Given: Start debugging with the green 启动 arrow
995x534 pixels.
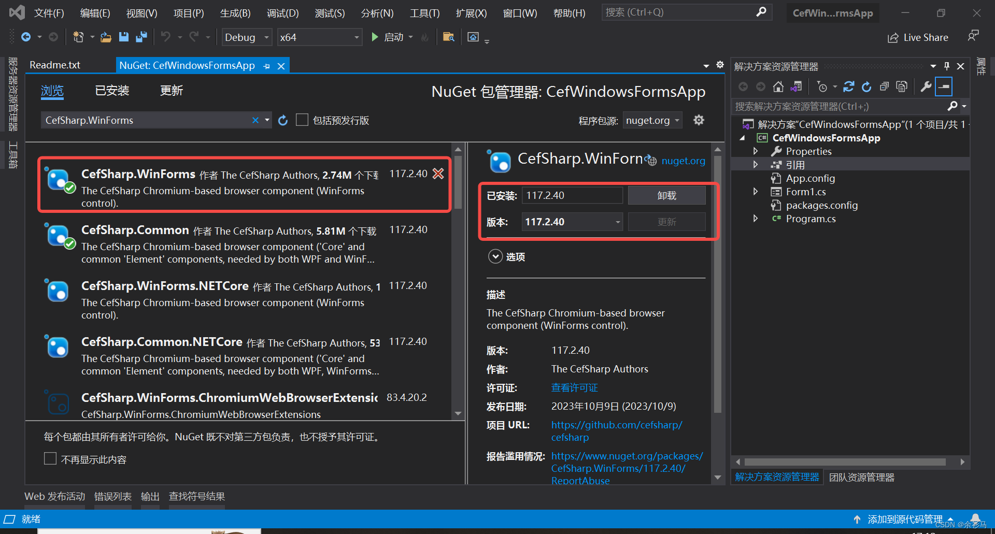Looking at the screenshot, I should coord(375,37).
